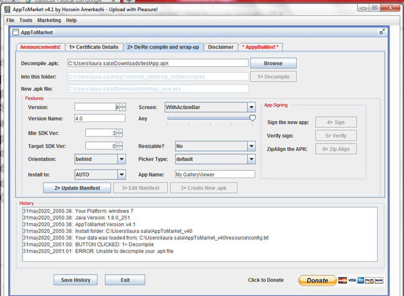Open the Install to dropdown
404x296 pixels.
[121, 174]
